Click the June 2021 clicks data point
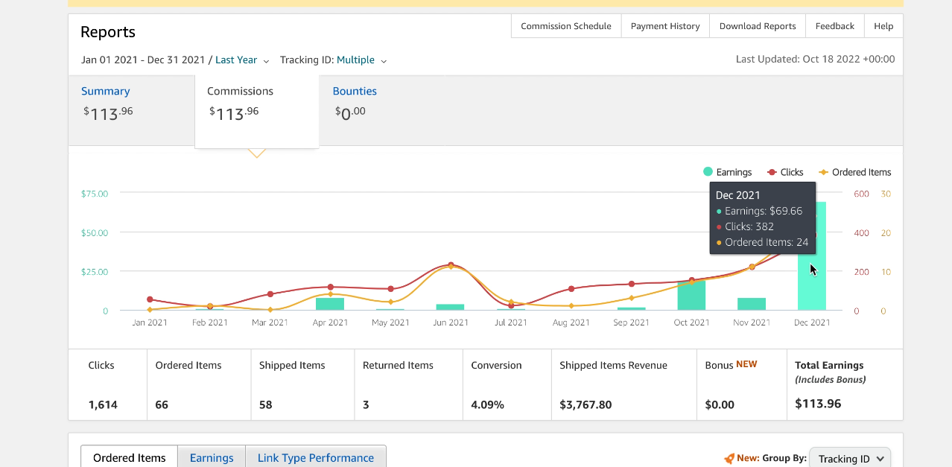952x467 pixels. point(451,265)
